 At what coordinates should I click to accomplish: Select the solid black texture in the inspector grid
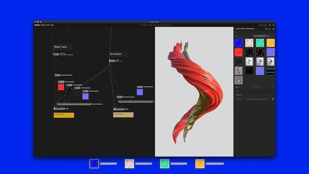(x=249, y=71)
